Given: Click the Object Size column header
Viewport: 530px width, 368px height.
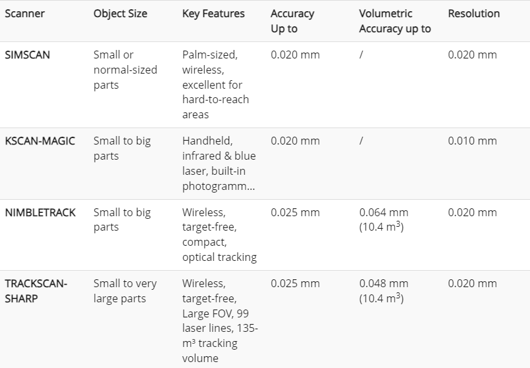Looking at the screenshot, I should point(120,14).
